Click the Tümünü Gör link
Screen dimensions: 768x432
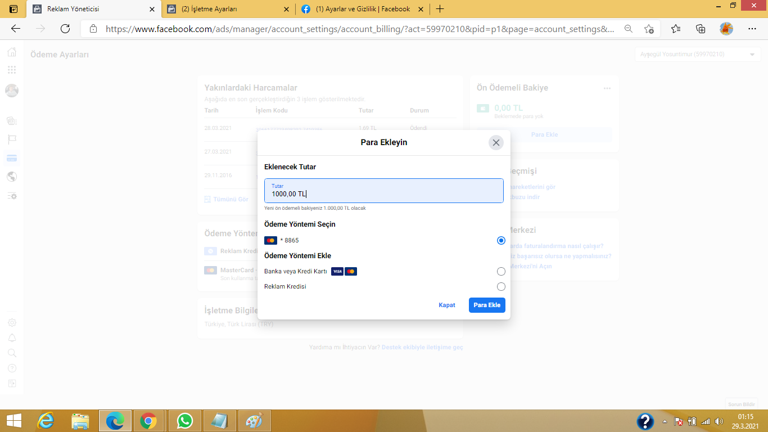click(x=226, y=199)
